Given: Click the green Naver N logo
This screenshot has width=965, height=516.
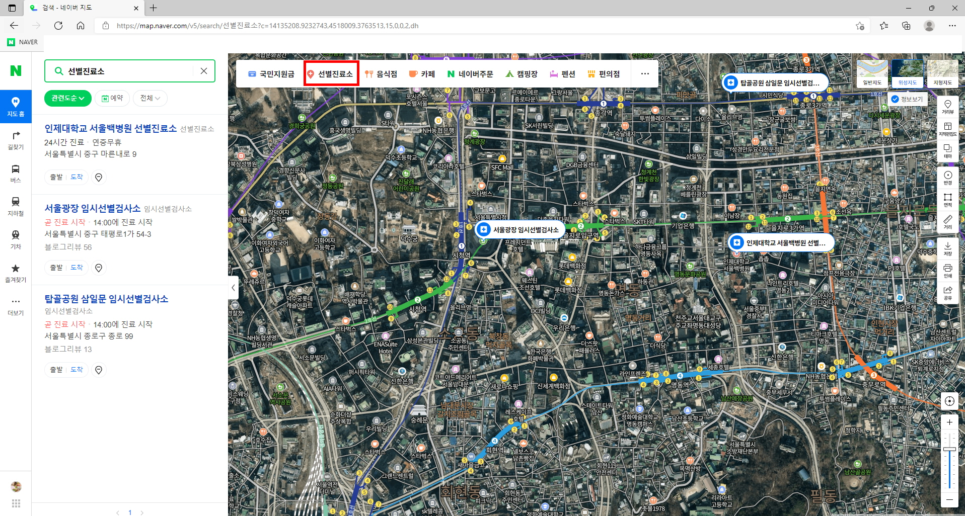Looking at the screenshot, I should tap(16, 71).
